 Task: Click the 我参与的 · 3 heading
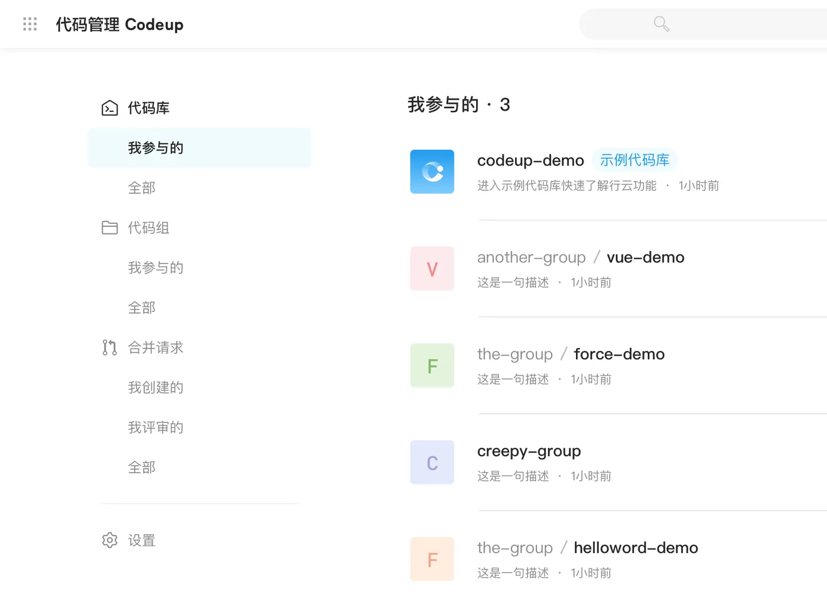click(459, 105)
